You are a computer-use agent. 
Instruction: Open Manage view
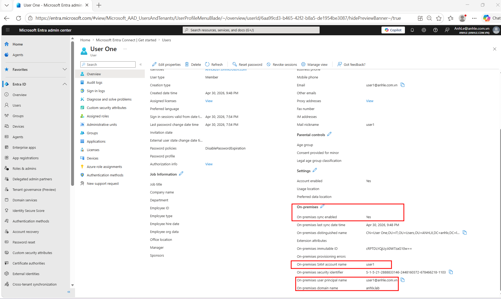coord(315,64)
